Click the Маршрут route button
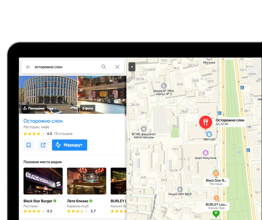This screenshot has height=220, width=262. pos(70,145)
